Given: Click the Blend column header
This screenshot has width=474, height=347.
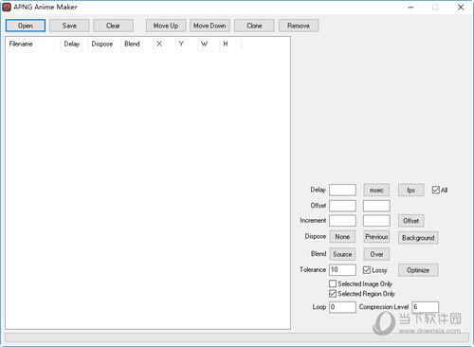Looking at the screenshot, I should pyautogui.click(x=137, y=44).
